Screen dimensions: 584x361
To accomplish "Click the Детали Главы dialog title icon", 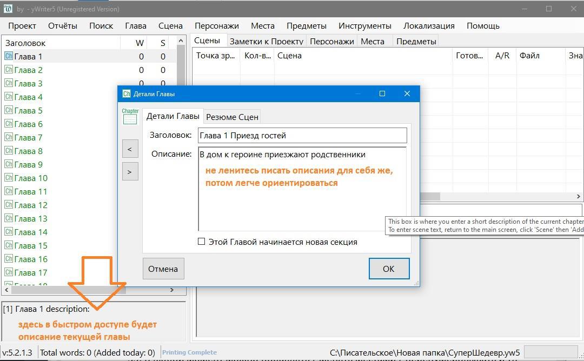I will point(126,93).
